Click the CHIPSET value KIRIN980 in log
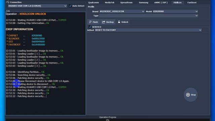 [x=37, y=36]
